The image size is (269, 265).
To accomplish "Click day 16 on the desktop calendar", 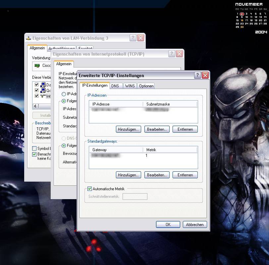I will (x=242, y=20).
